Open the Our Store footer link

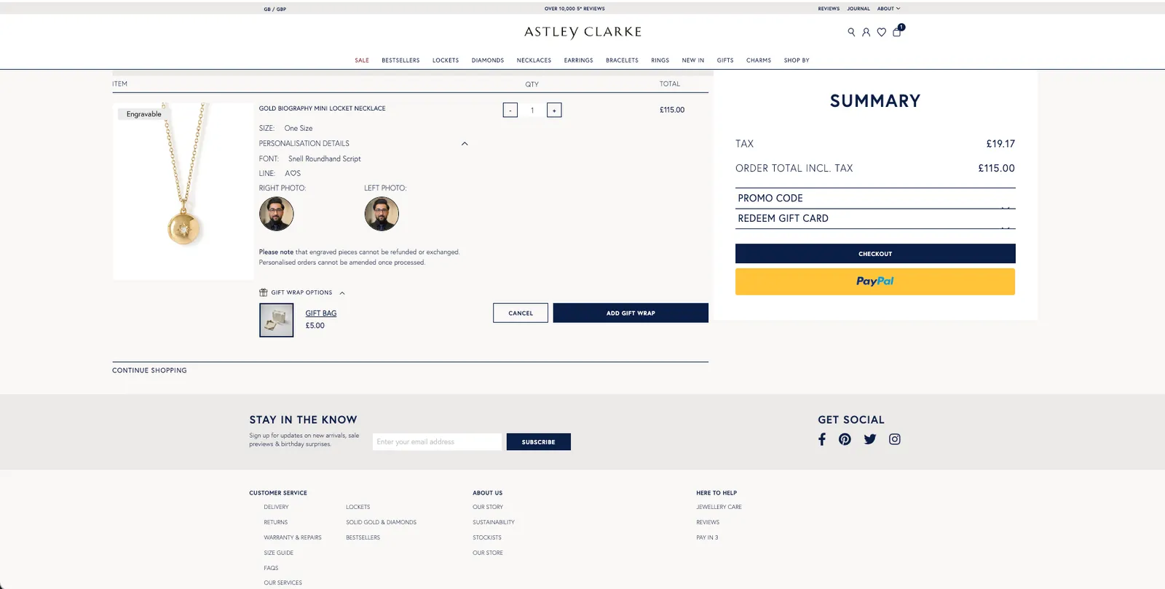click(488, 553)
